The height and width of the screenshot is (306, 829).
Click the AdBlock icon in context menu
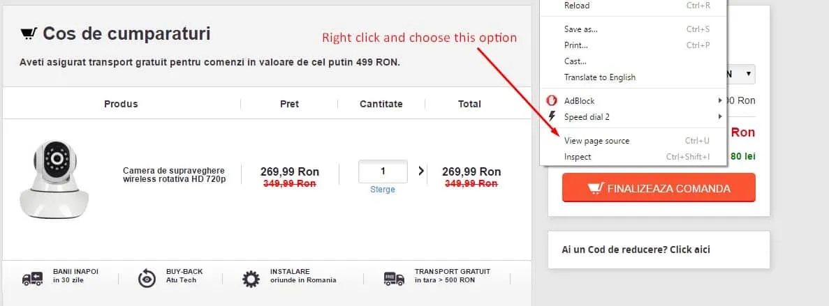[552, 101]
